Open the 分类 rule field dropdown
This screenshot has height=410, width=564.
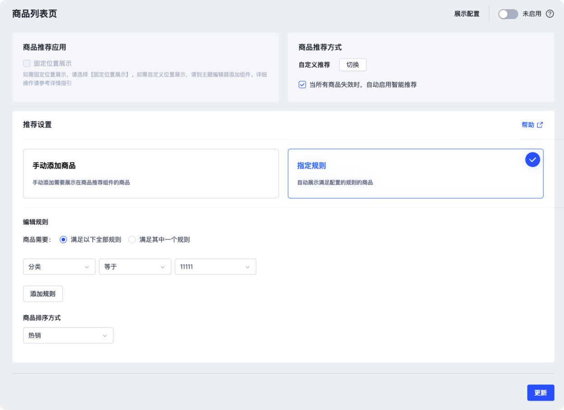click(59, 267)
